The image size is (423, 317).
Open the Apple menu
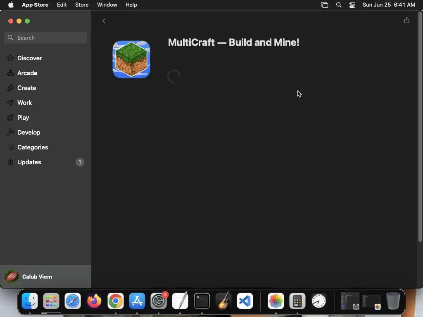coord(11,5)
